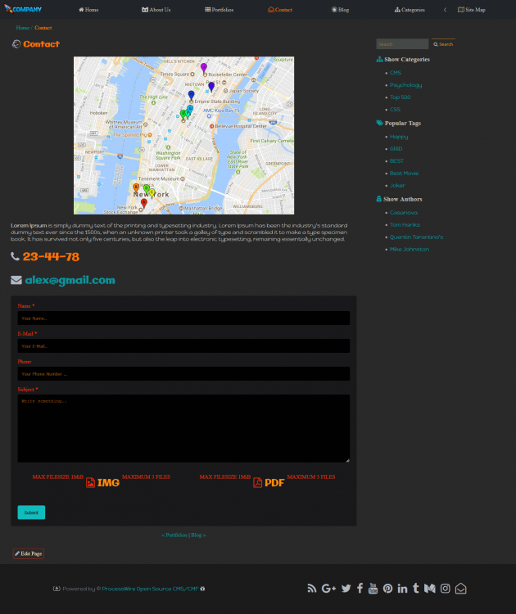The width and height of the screenshot is (516, 614).
Task: Follow the alex@gmail.com email link
Action: (70, 280)
